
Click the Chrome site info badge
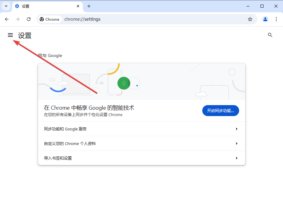(49, 19)
